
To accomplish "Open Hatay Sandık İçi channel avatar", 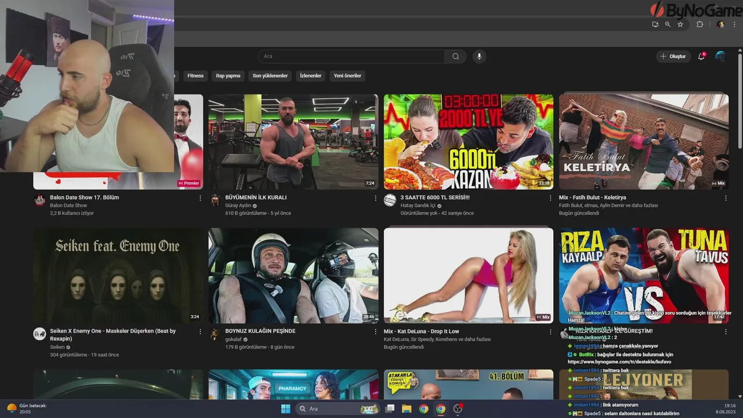I will (x=390, y=200).
